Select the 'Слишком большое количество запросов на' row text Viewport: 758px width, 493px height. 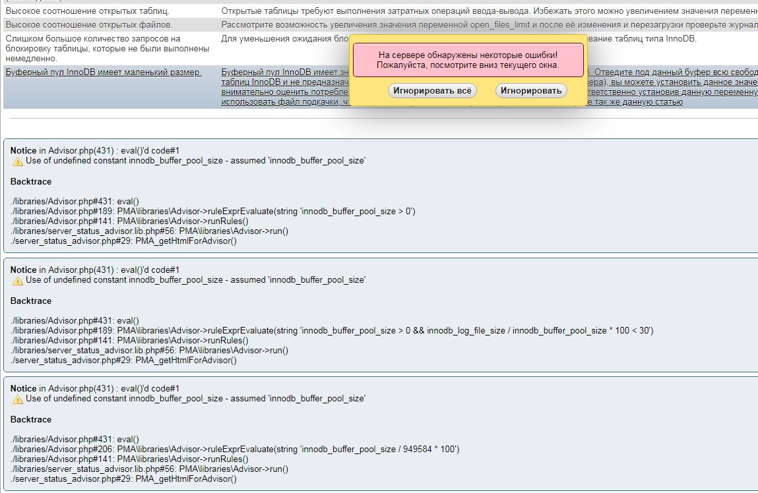point(93,39)
